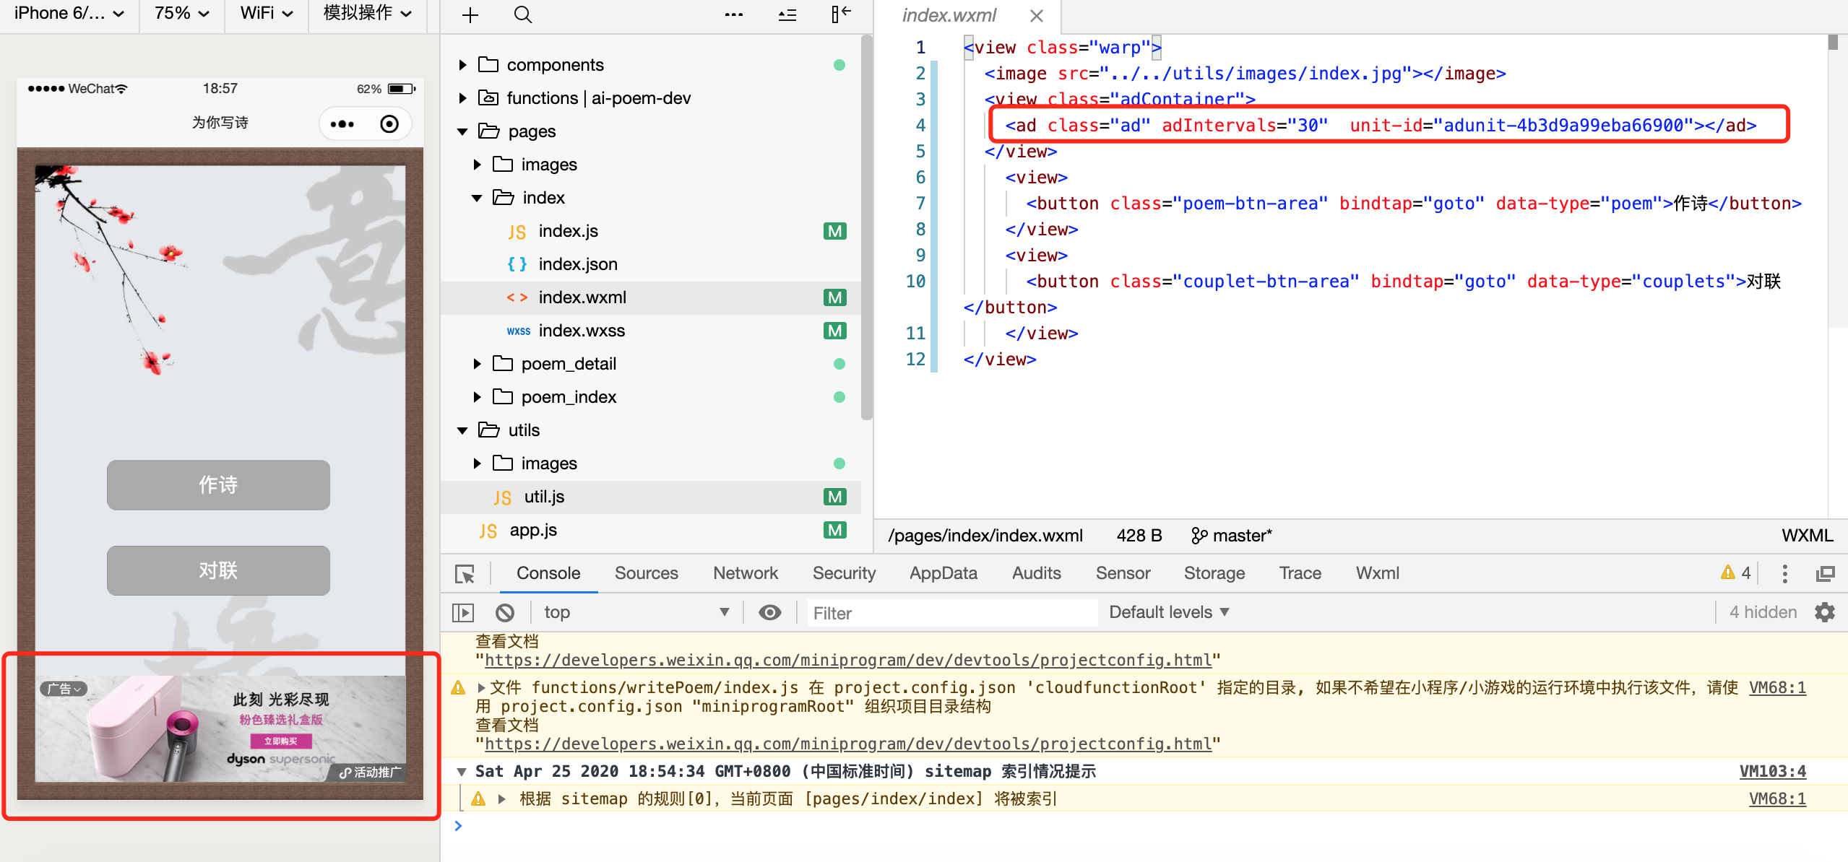
Task: Tap the 作诗 button in the simulator
Action: coord(218,485)
